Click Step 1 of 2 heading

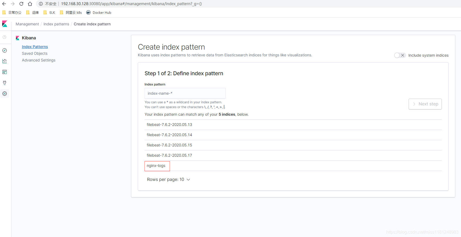pos(184,73)
